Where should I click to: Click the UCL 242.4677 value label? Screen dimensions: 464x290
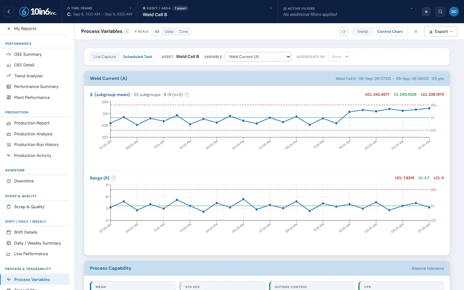coord(377,94)
